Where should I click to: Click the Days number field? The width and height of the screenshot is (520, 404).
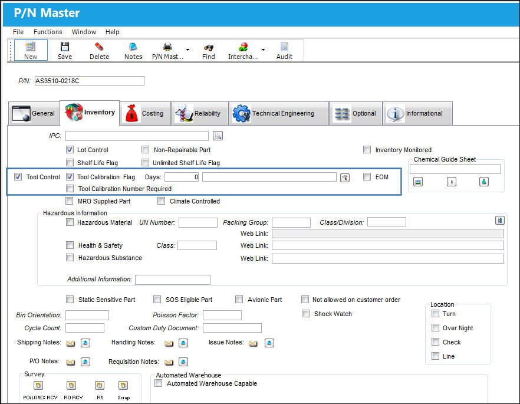182,177
